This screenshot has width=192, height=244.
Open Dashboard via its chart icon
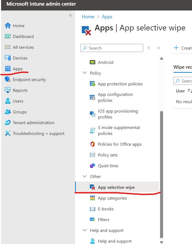coord(8,36)
